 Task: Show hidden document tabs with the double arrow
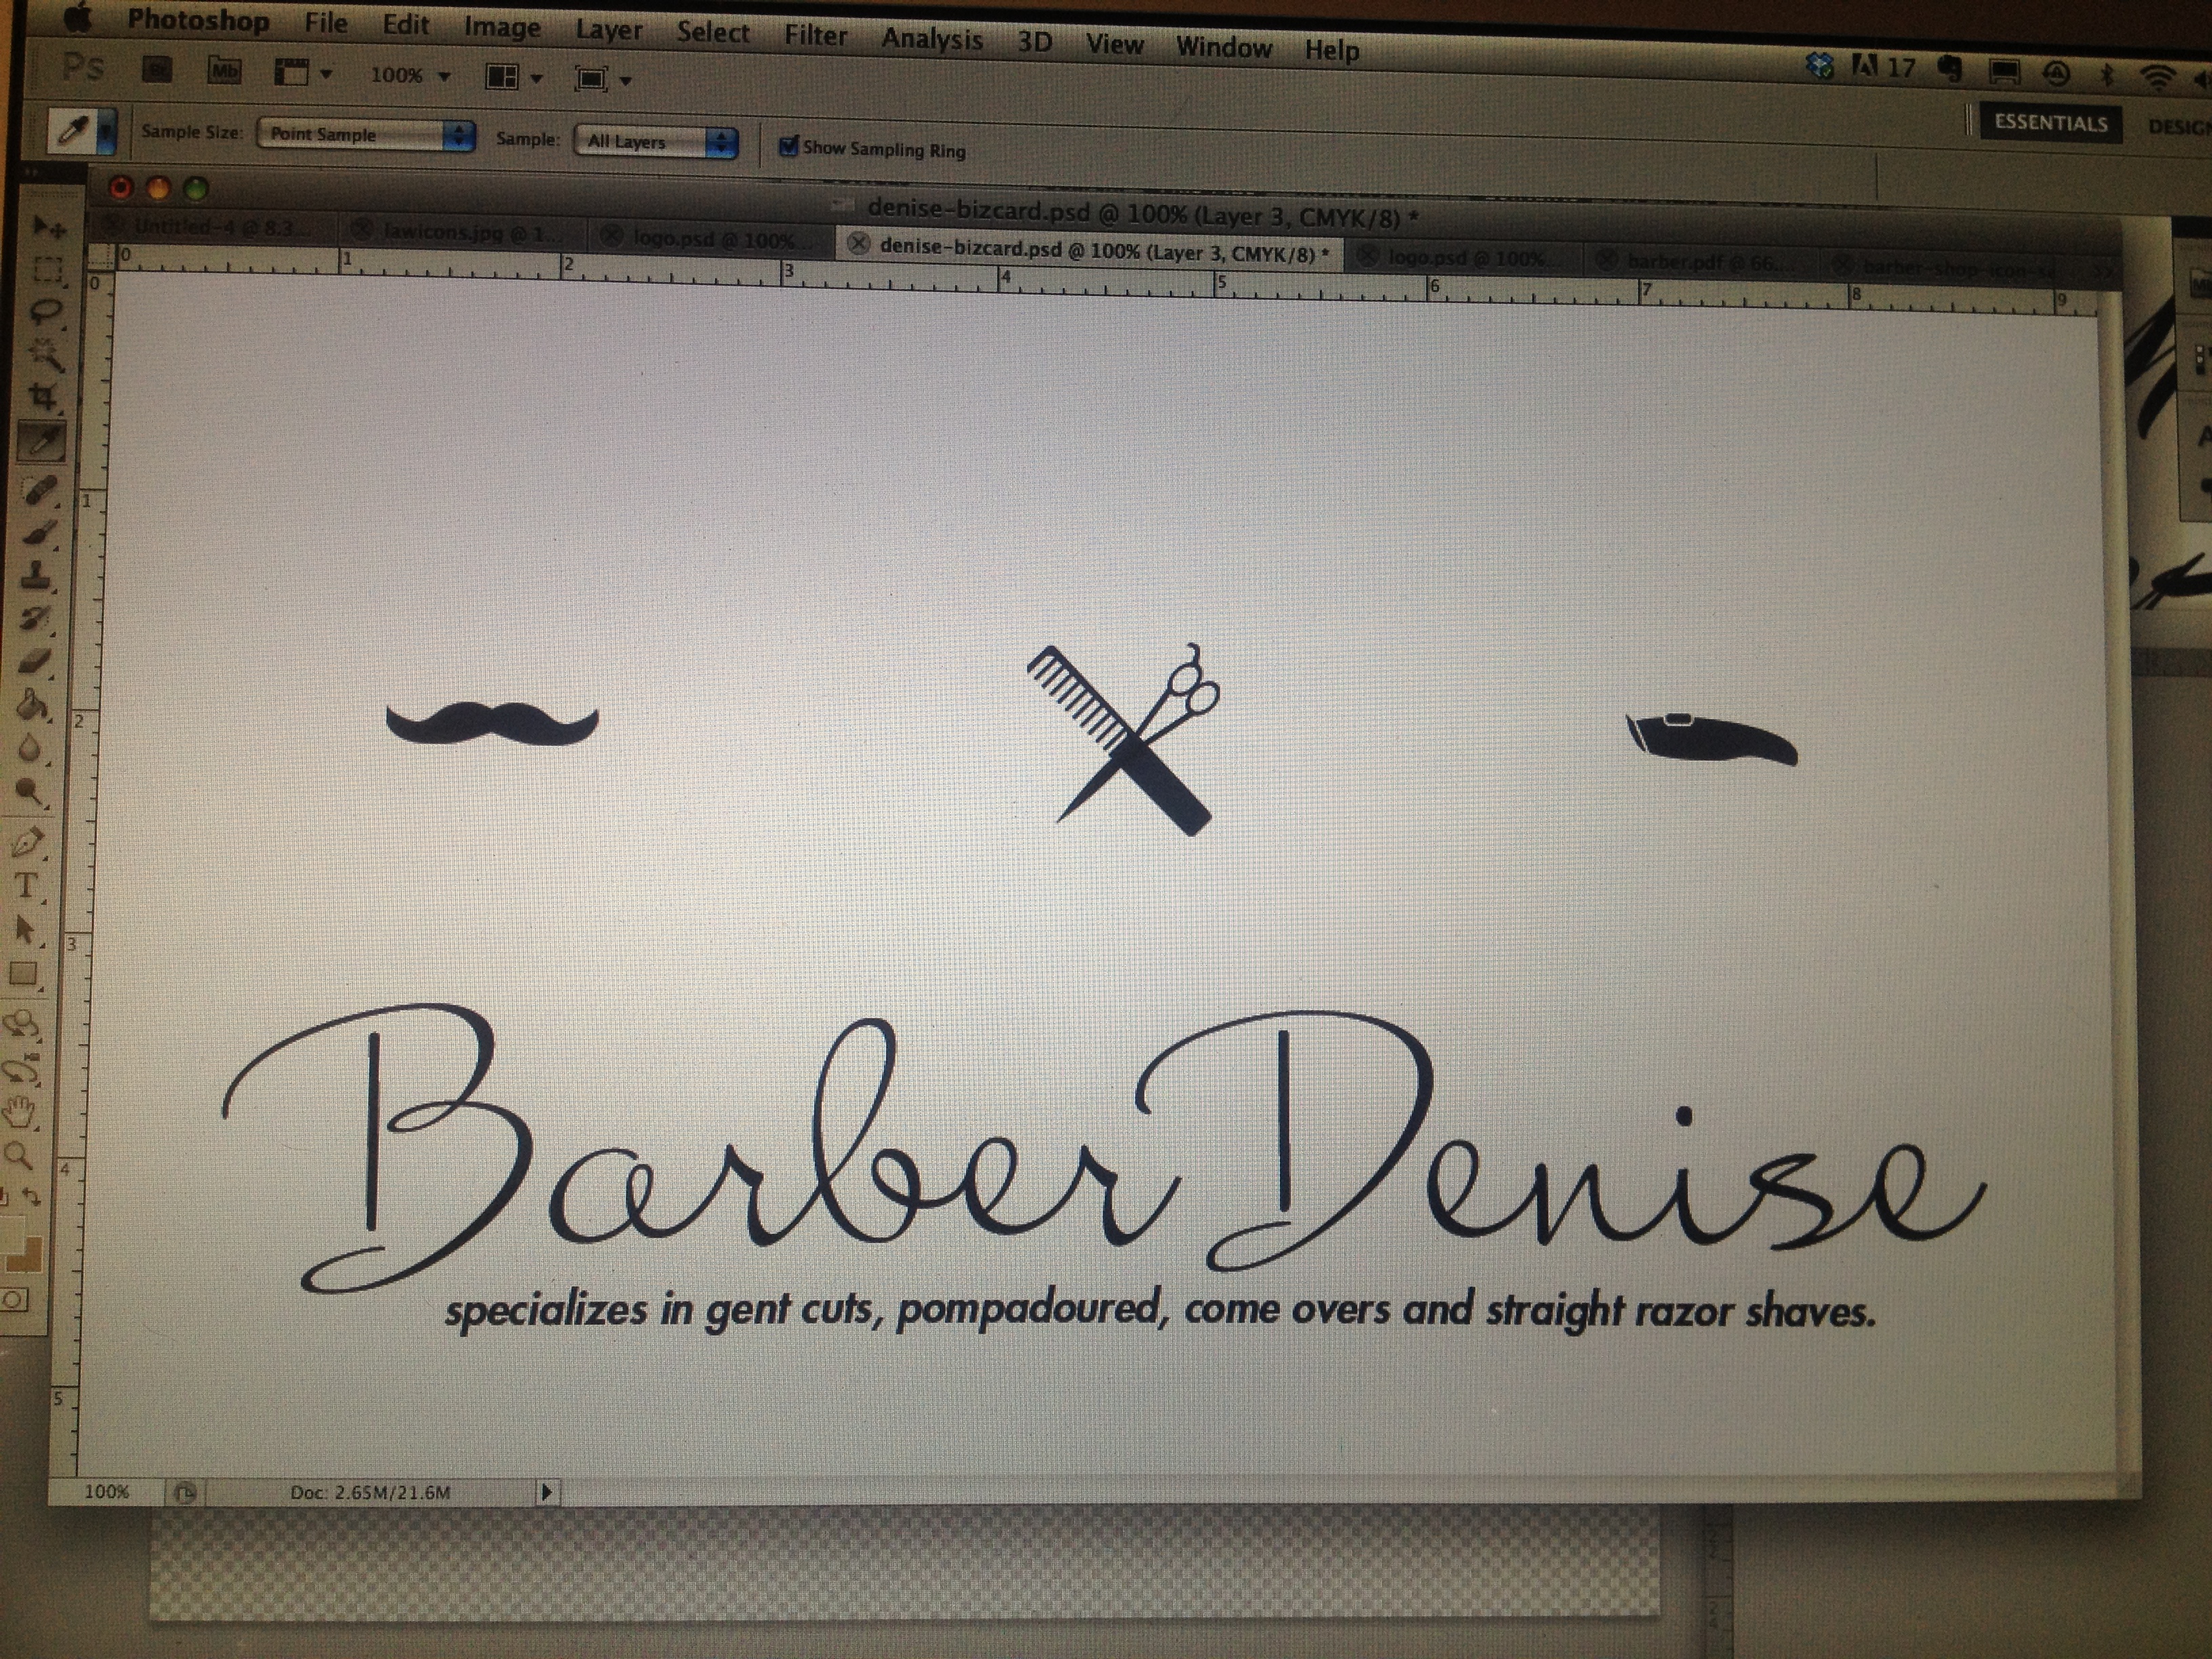pos(2104,271)
